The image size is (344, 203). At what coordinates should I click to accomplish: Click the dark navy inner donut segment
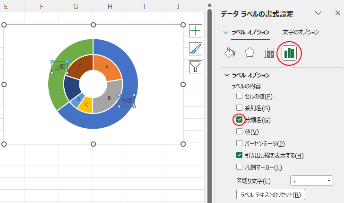pyautogui.click(x=71, y=88)
